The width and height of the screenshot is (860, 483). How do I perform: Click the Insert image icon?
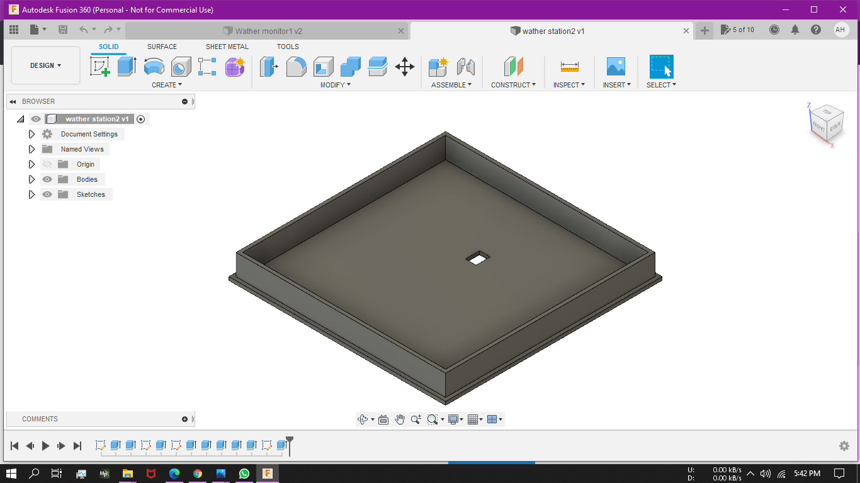click(x=615, y=67)
